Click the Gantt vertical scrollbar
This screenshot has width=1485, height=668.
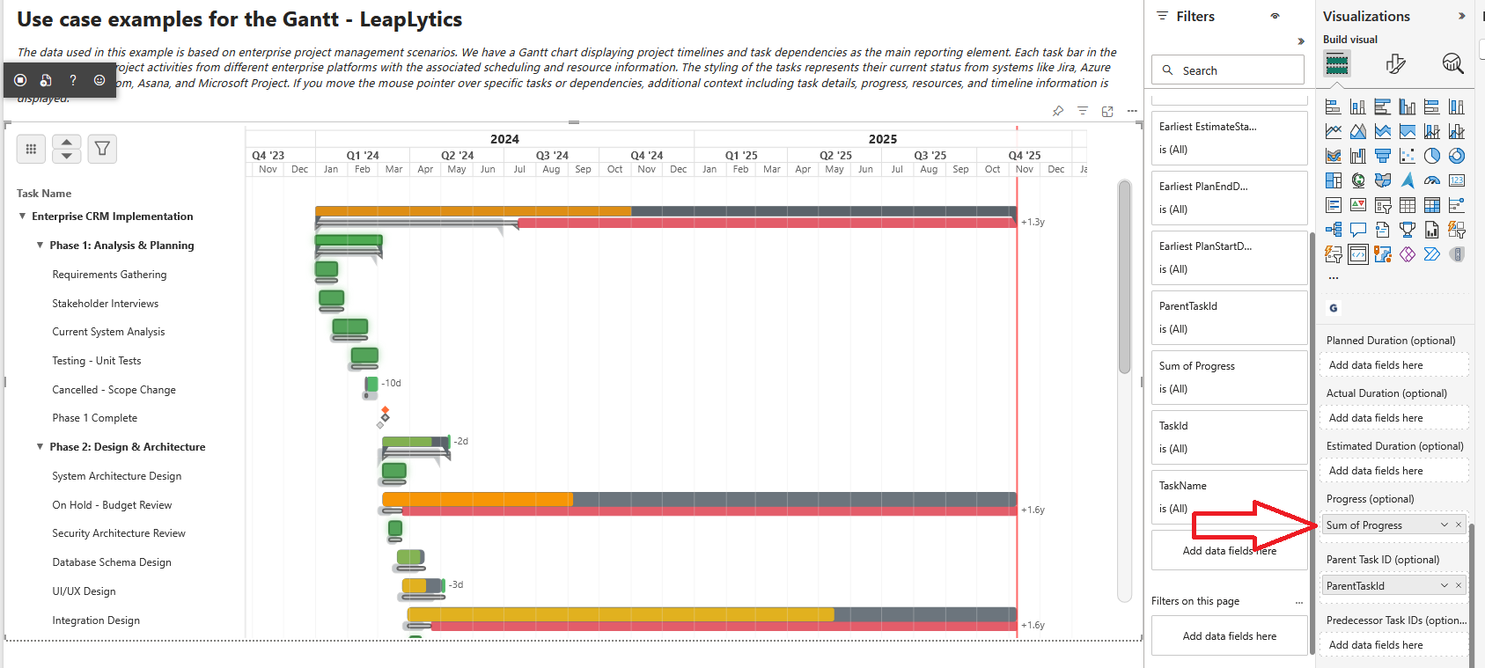[1124, 277]
